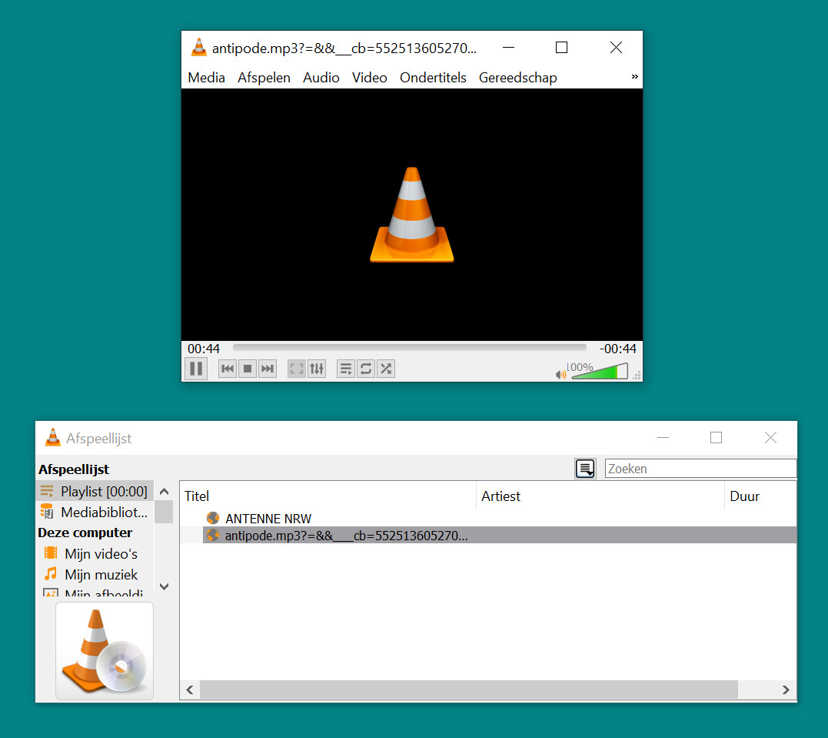Minimize the Afspeellijst window
This screenshot has width=828, height=738.
coord(663,438)
